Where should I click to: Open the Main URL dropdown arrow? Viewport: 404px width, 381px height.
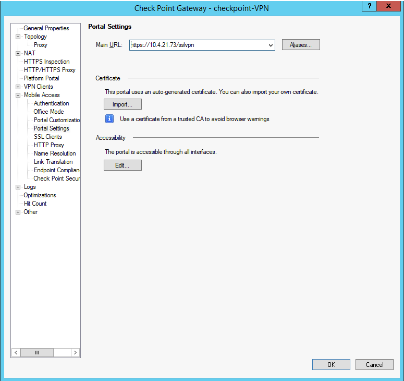click(271, 45)
